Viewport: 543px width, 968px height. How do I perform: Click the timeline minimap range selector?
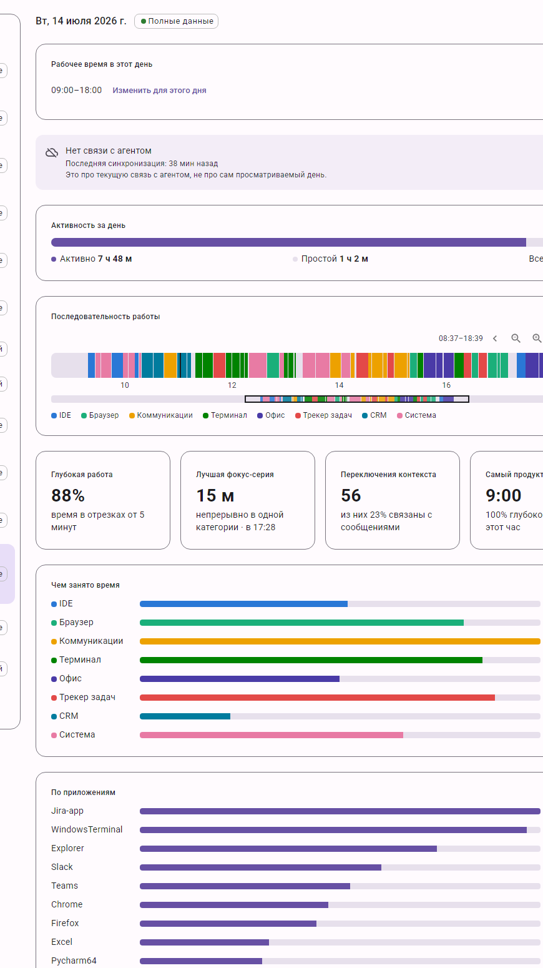tap(356, 399)
